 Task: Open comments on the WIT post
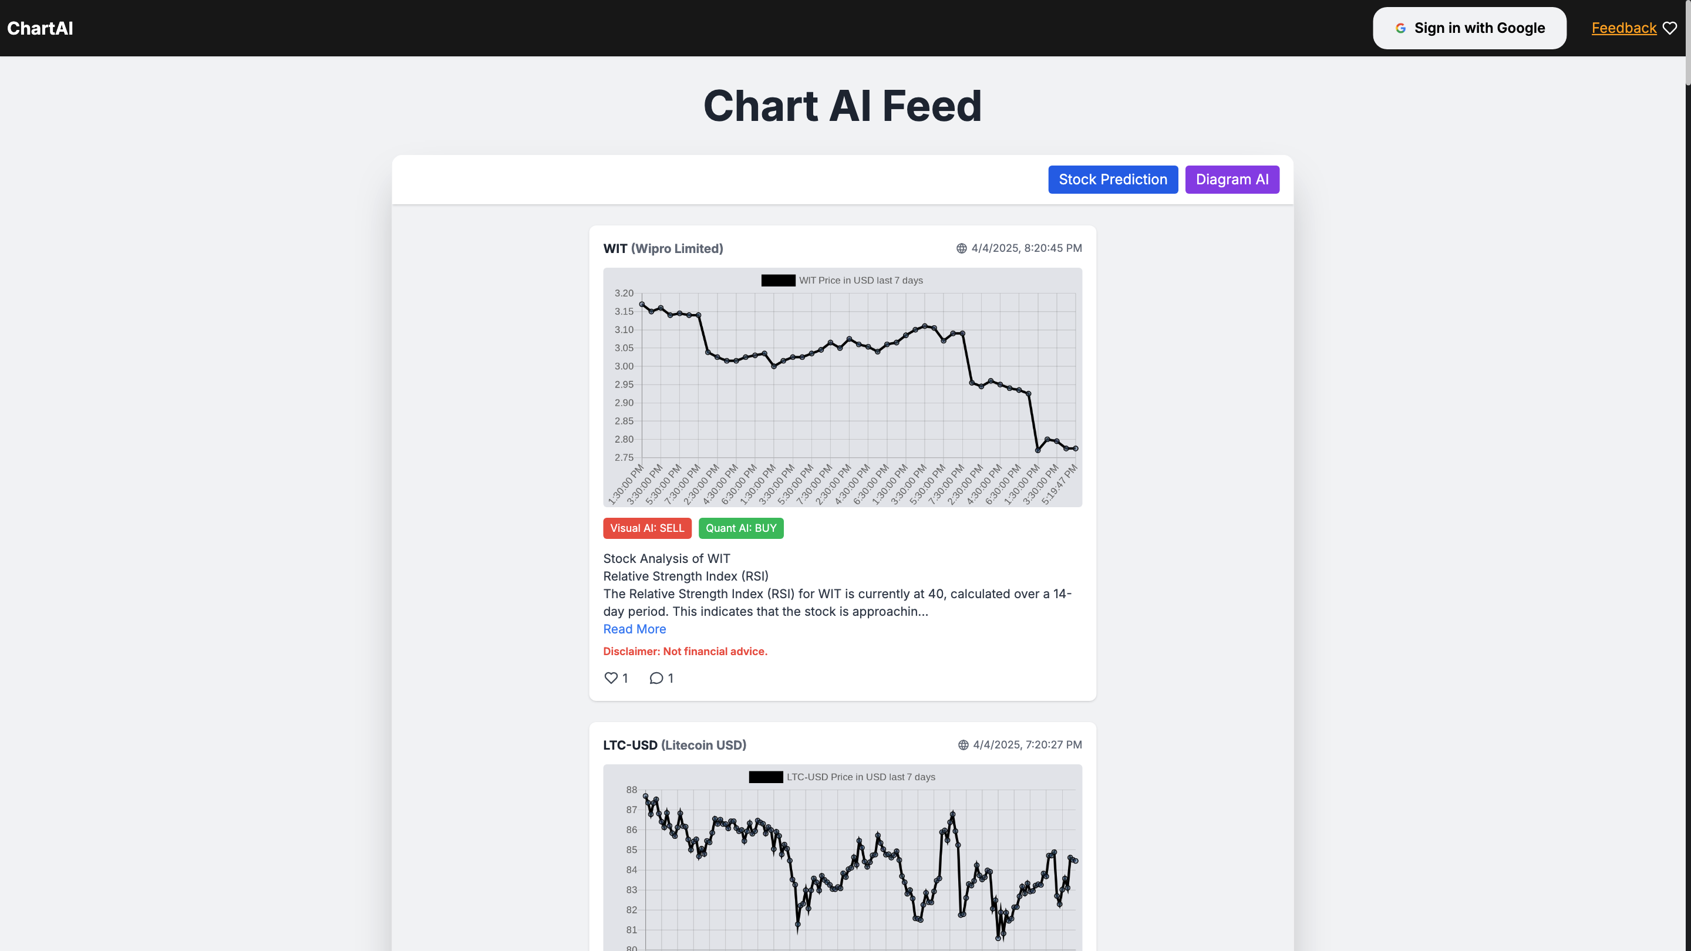pos(656,678)
